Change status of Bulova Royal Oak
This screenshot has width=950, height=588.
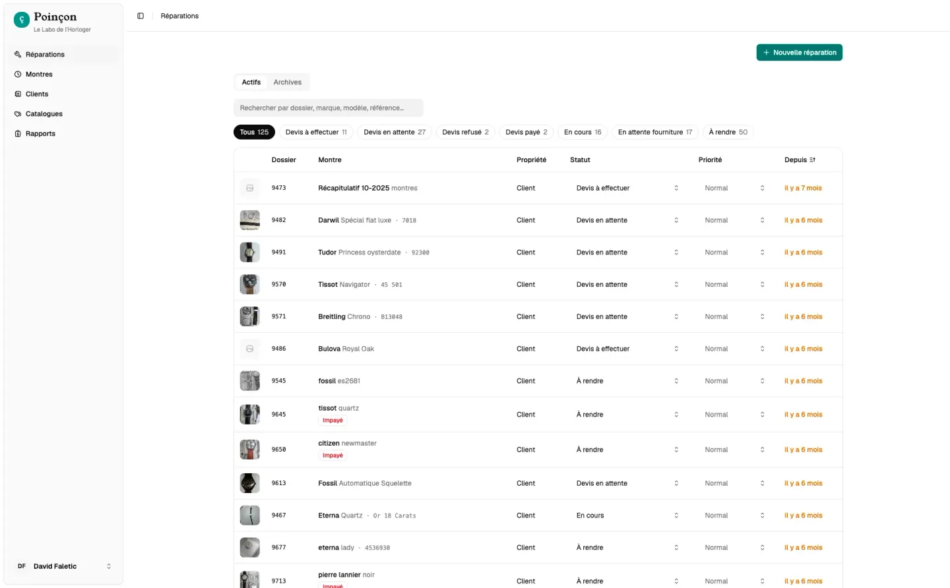coord(627,349)
